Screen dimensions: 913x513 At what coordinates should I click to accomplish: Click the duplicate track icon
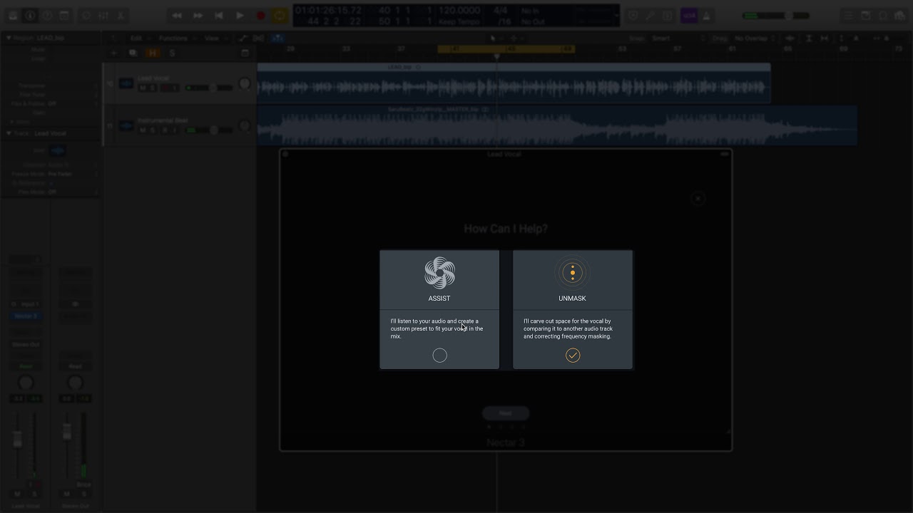point(133,53)
